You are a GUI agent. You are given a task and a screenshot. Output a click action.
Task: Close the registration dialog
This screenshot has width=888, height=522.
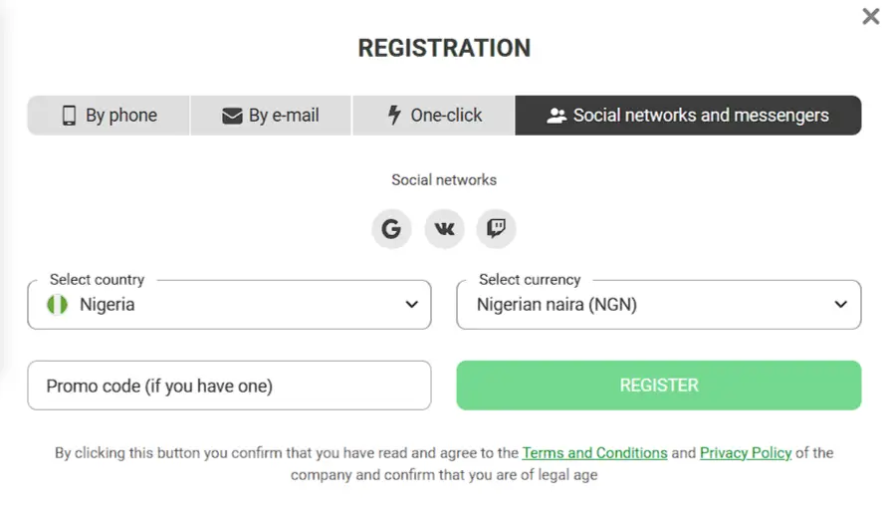click(870, 17)
